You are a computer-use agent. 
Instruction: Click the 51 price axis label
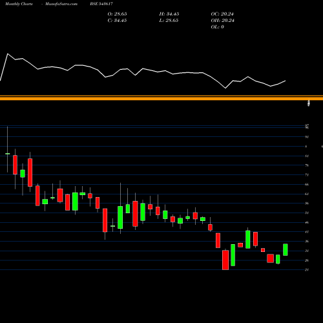(307, 213)
